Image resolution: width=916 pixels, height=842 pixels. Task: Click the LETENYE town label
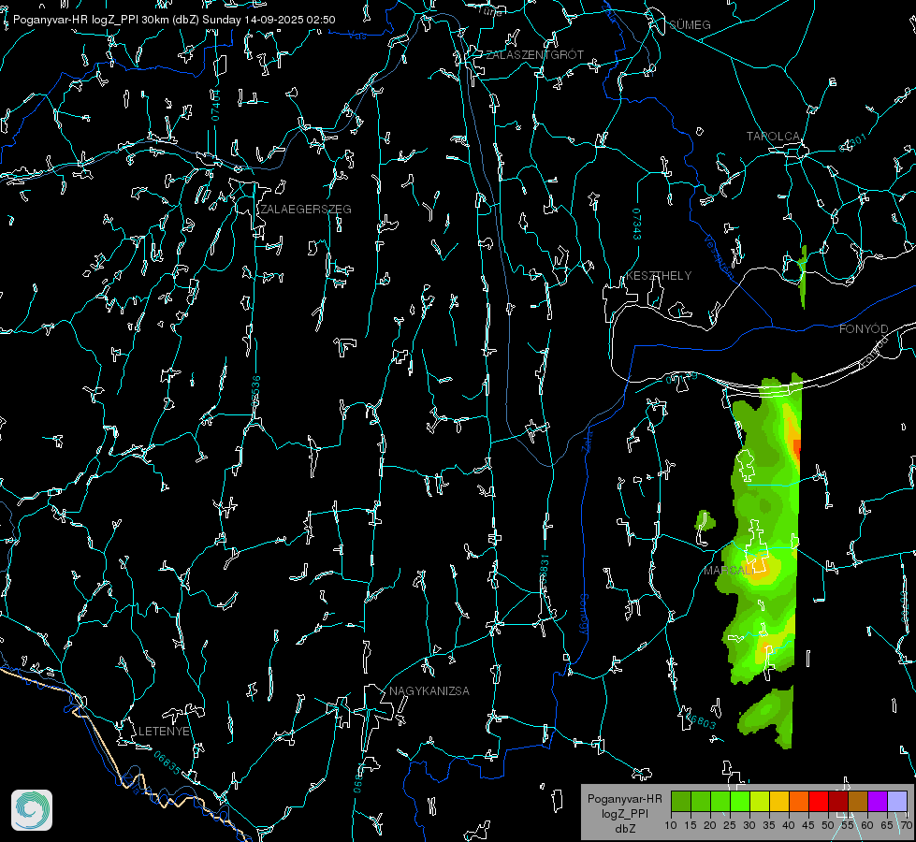164,731
